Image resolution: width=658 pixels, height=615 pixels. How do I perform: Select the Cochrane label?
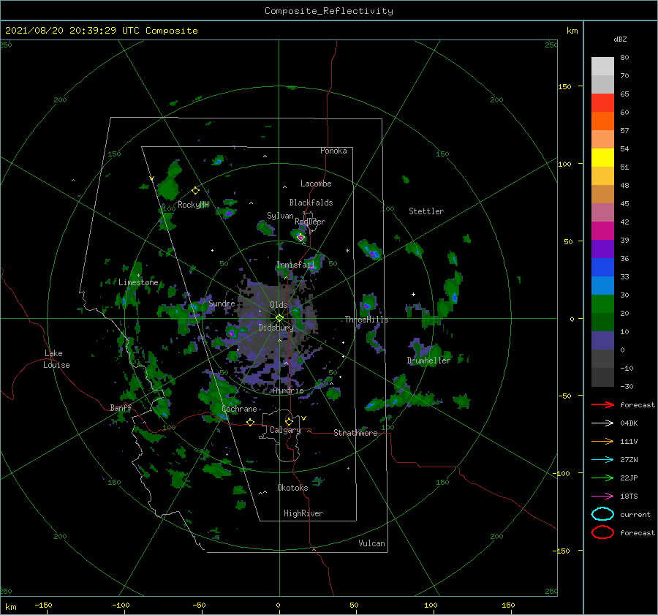click(239, 409)
